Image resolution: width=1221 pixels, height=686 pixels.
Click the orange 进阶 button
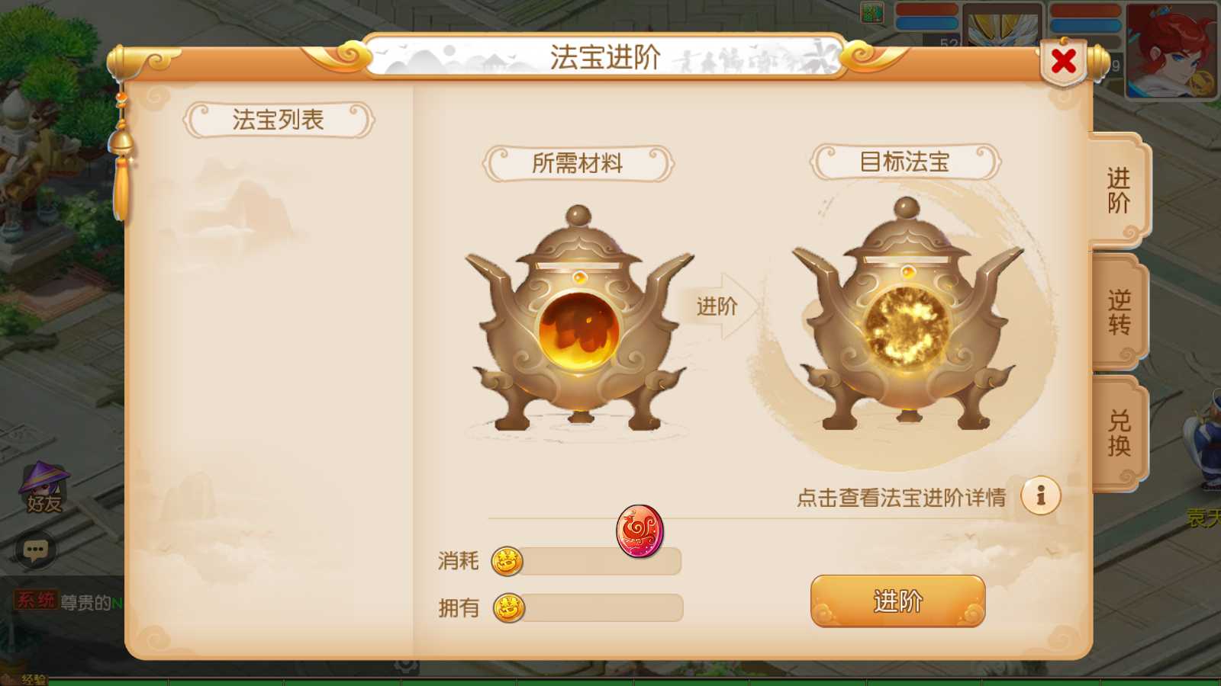coord(897,601)
